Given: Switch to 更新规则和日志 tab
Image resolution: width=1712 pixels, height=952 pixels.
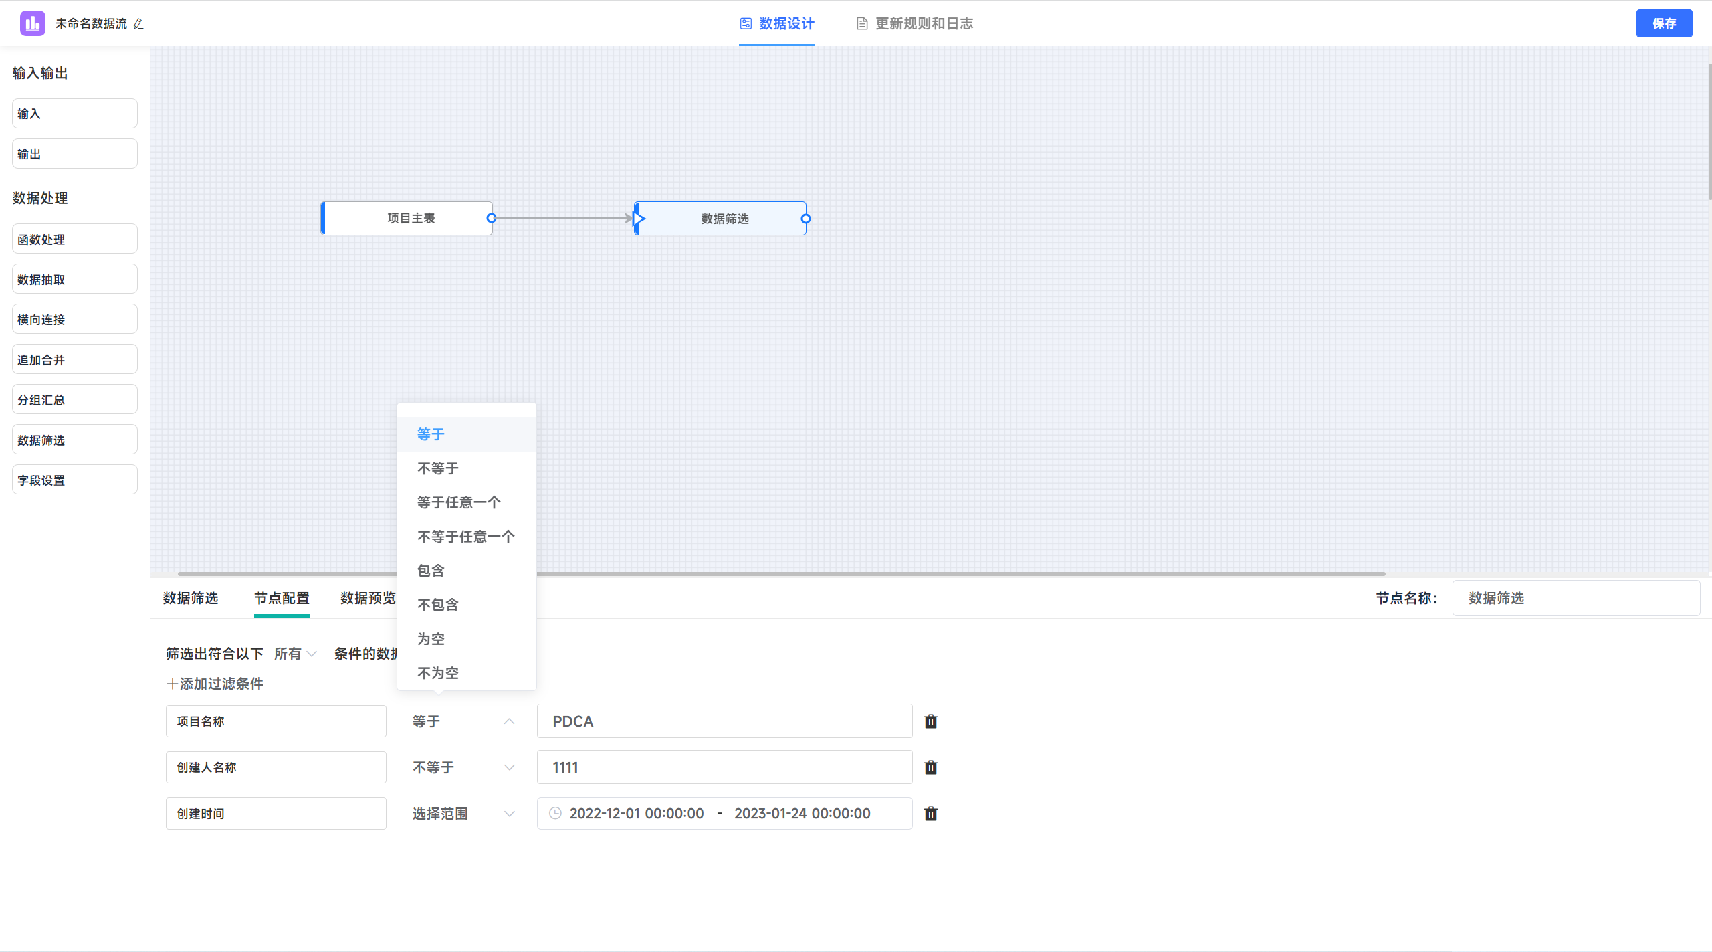Looking at the screenshot, I should point(914,23).
